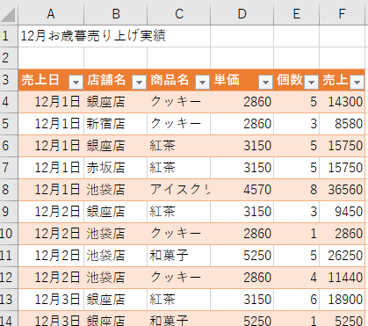
Task: Click the empty cell B2
Action: (x=115, y=58)
